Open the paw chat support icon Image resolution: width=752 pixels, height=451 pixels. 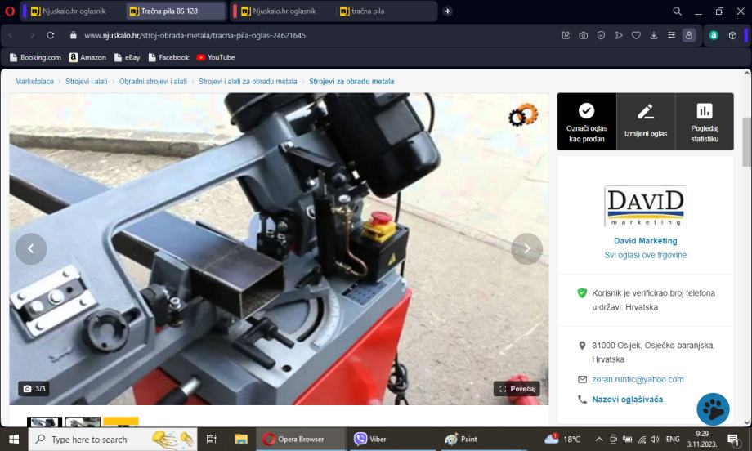713,409
